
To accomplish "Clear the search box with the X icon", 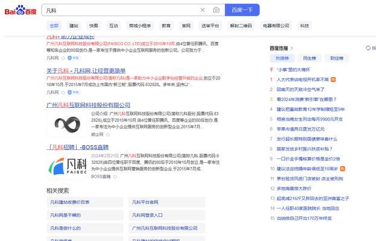I will [x=203, y=10].
